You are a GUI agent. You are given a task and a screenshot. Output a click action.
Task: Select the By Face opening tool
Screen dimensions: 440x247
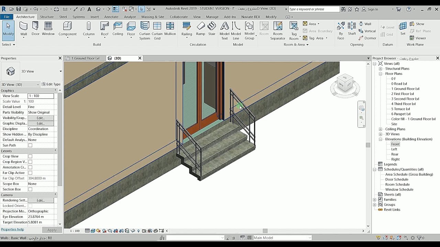pyautogui.click(x=341, y=31)
